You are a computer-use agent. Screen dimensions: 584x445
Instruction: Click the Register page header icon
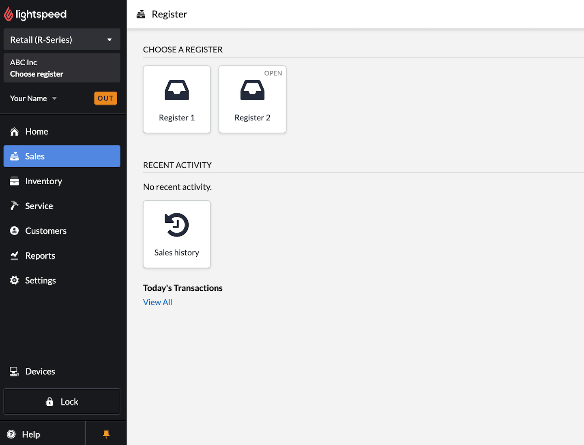click(x=141, y=14)
